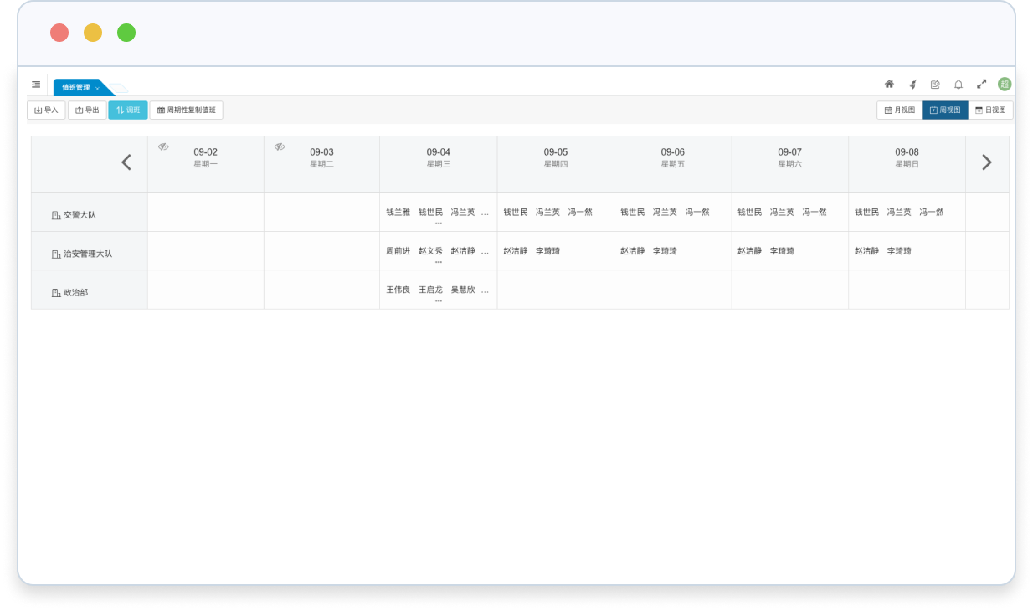Open the task list clock icon

pos(935,85)
